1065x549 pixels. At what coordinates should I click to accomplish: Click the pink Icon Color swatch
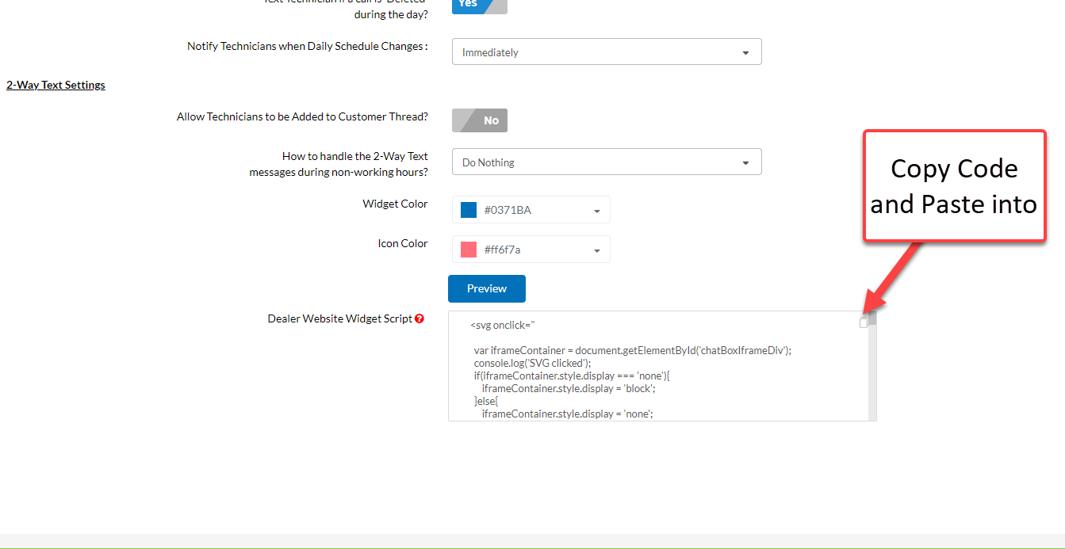point(469,250)
